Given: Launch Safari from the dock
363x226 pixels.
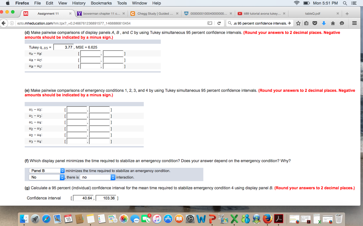Looking at the screenshot, I should coord(47,219).
